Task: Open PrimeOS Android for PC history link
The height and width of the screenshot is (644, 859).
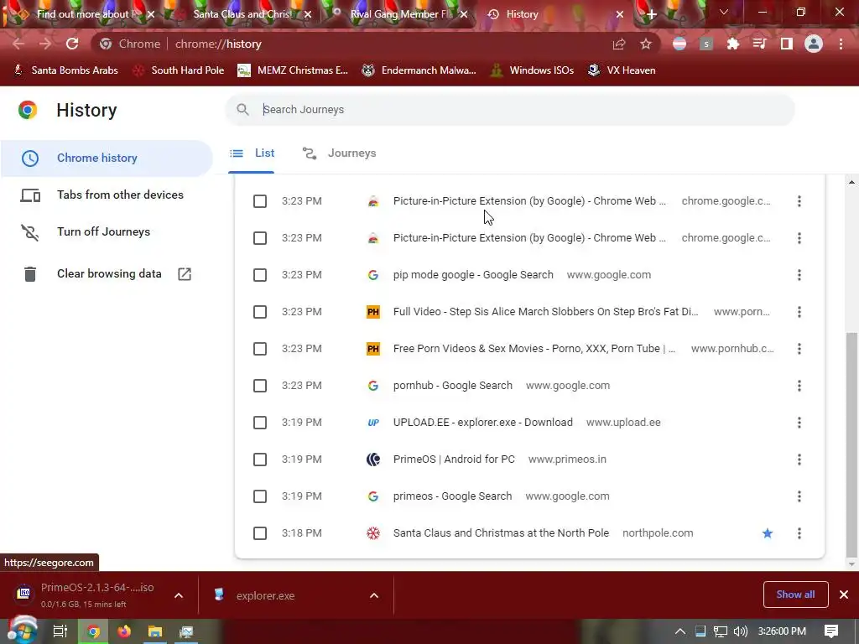Action: pyautogui.click(x=454, y=460)
